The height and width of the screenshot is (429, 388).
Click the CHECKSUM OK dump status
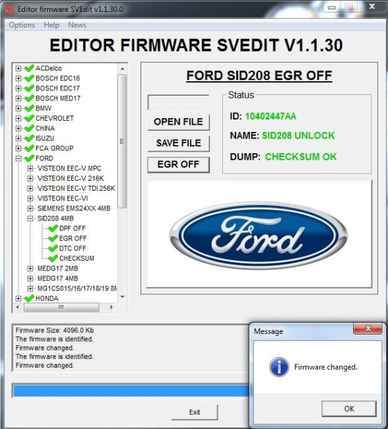pyautogui.click(x=301, y=157)
